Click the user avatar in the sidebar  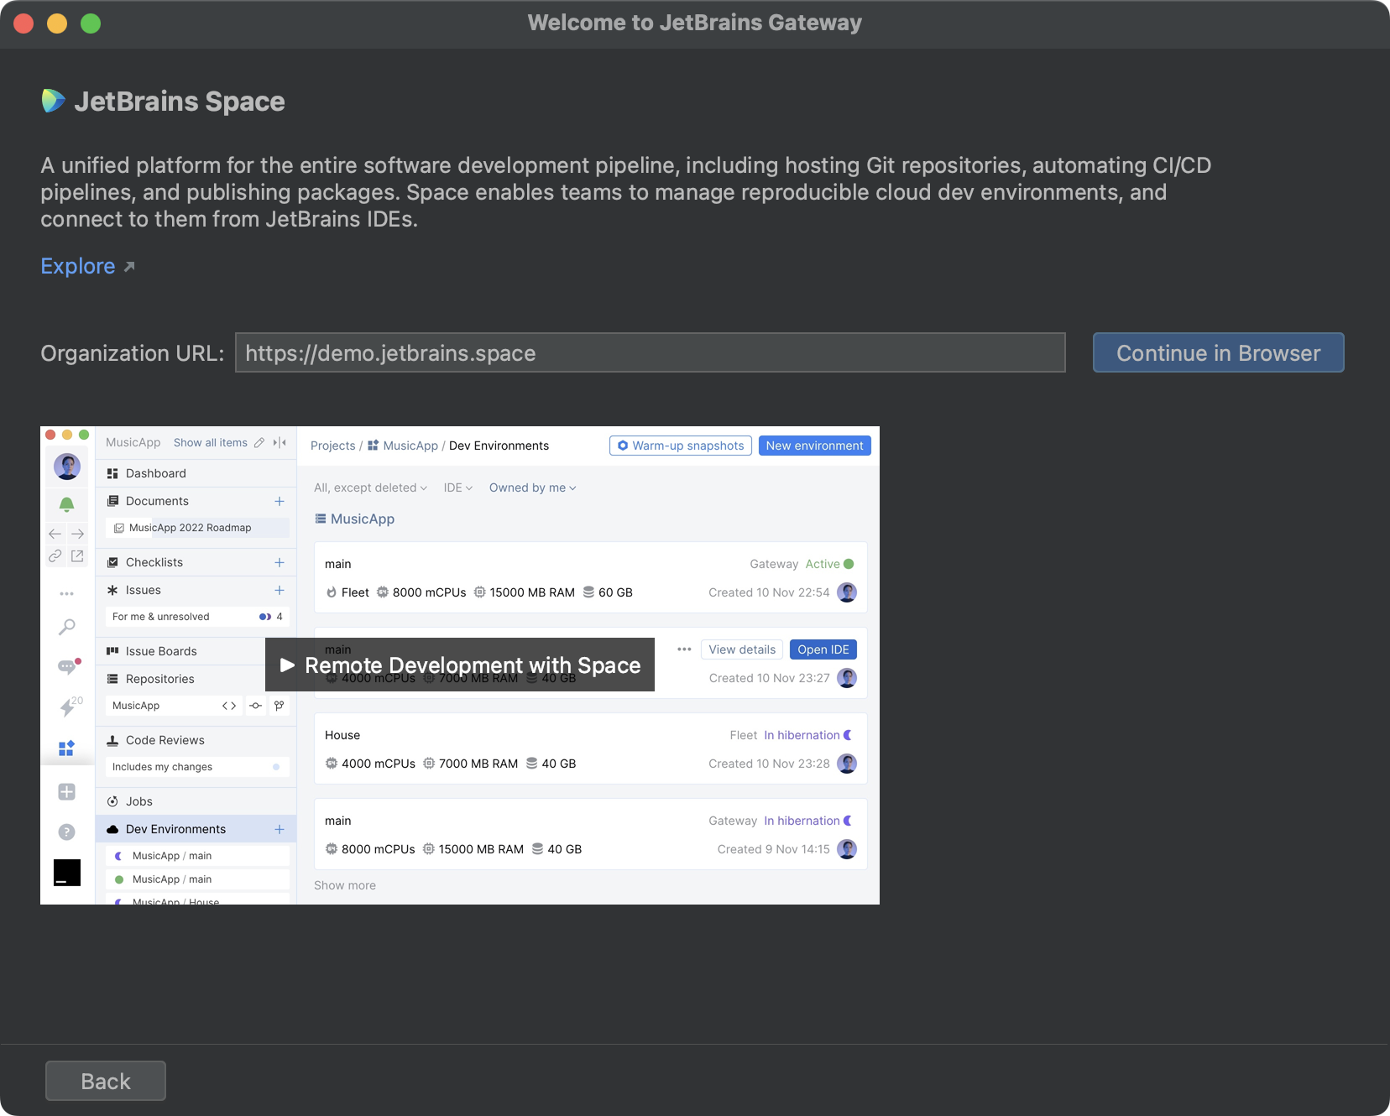pyautogui.click(x=66, y=466)
